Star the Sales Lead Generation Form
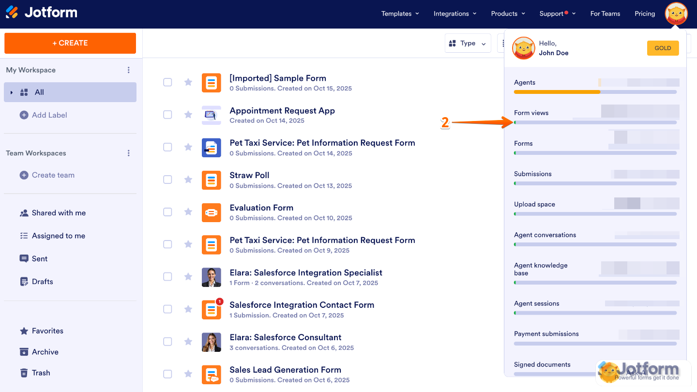Viewport: 697px width, 392px height. coord(188,374)
